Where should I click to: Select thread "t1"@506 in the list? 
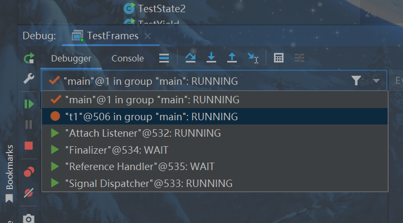pos(151,117)
